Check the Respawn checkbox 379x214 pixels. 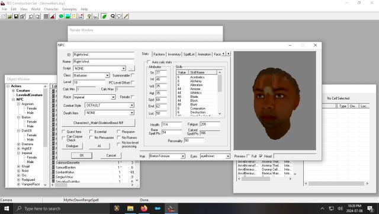click(x=118, y=132)
